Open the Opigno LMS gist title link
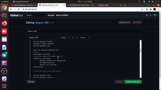The height and width of the screenshot is (90, 161). (x=42, y=23)
